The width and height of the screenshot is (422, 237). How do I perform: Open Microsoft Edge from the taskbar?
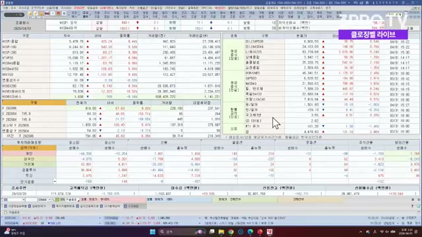[x=251, y=232]
